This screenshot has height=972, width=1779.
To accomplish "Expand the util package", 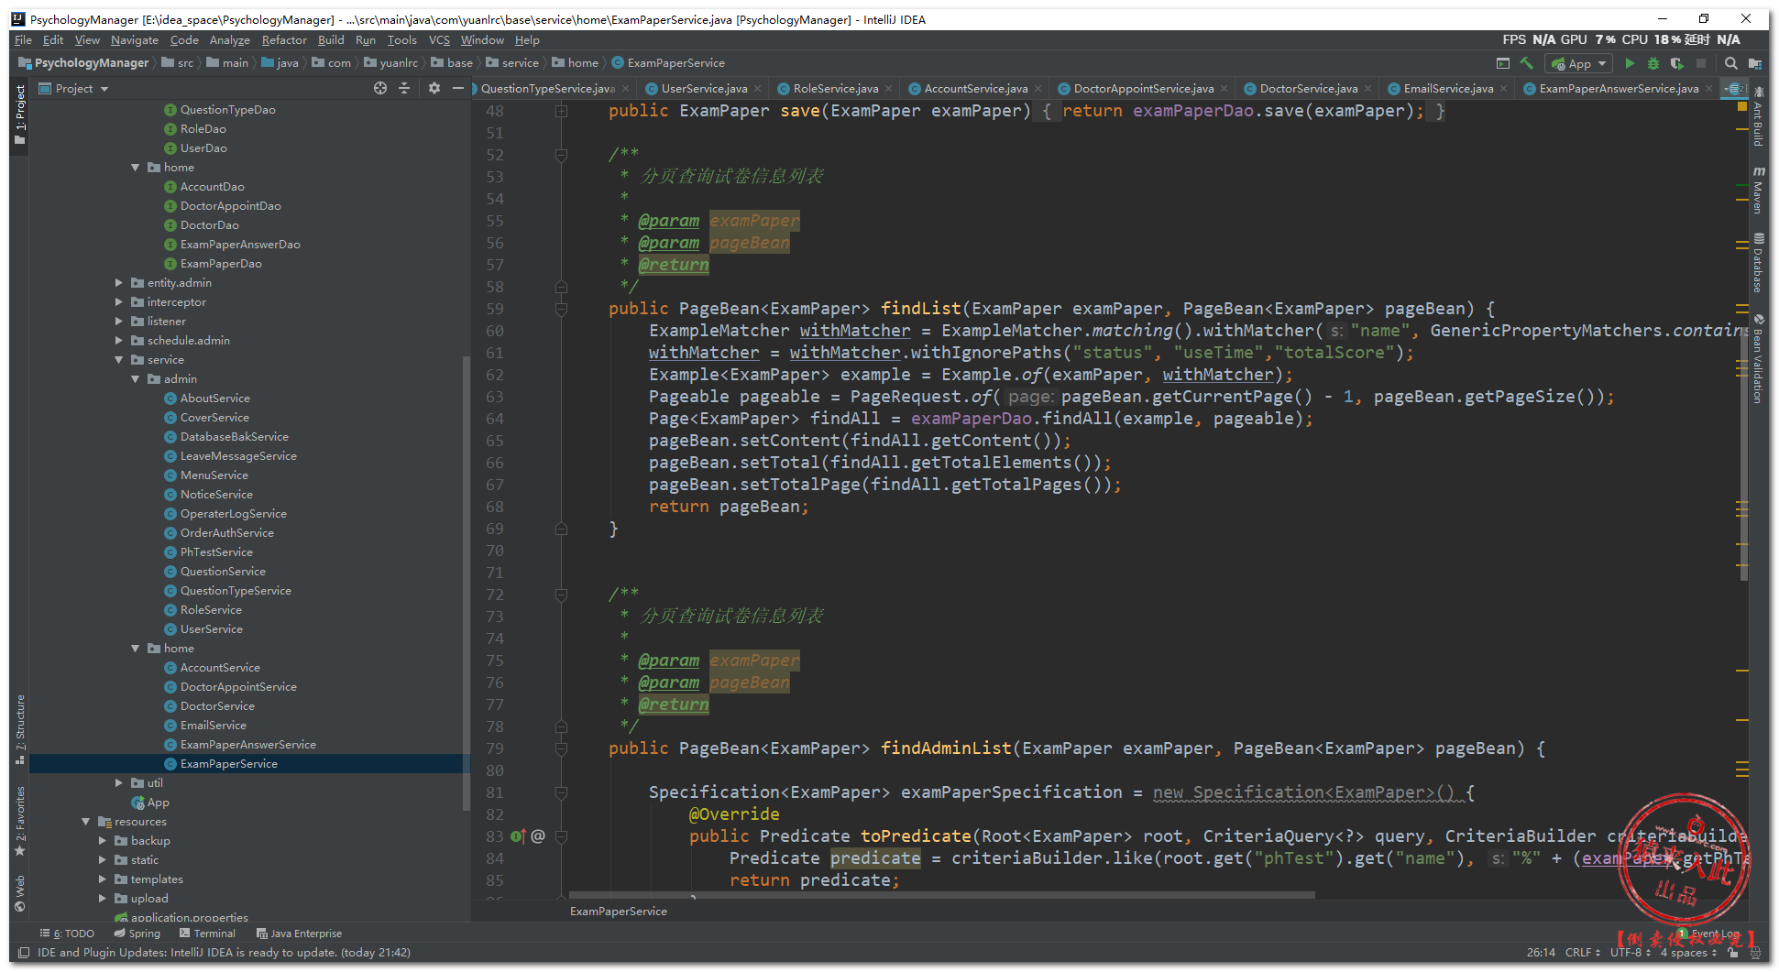I will [119, 783].
